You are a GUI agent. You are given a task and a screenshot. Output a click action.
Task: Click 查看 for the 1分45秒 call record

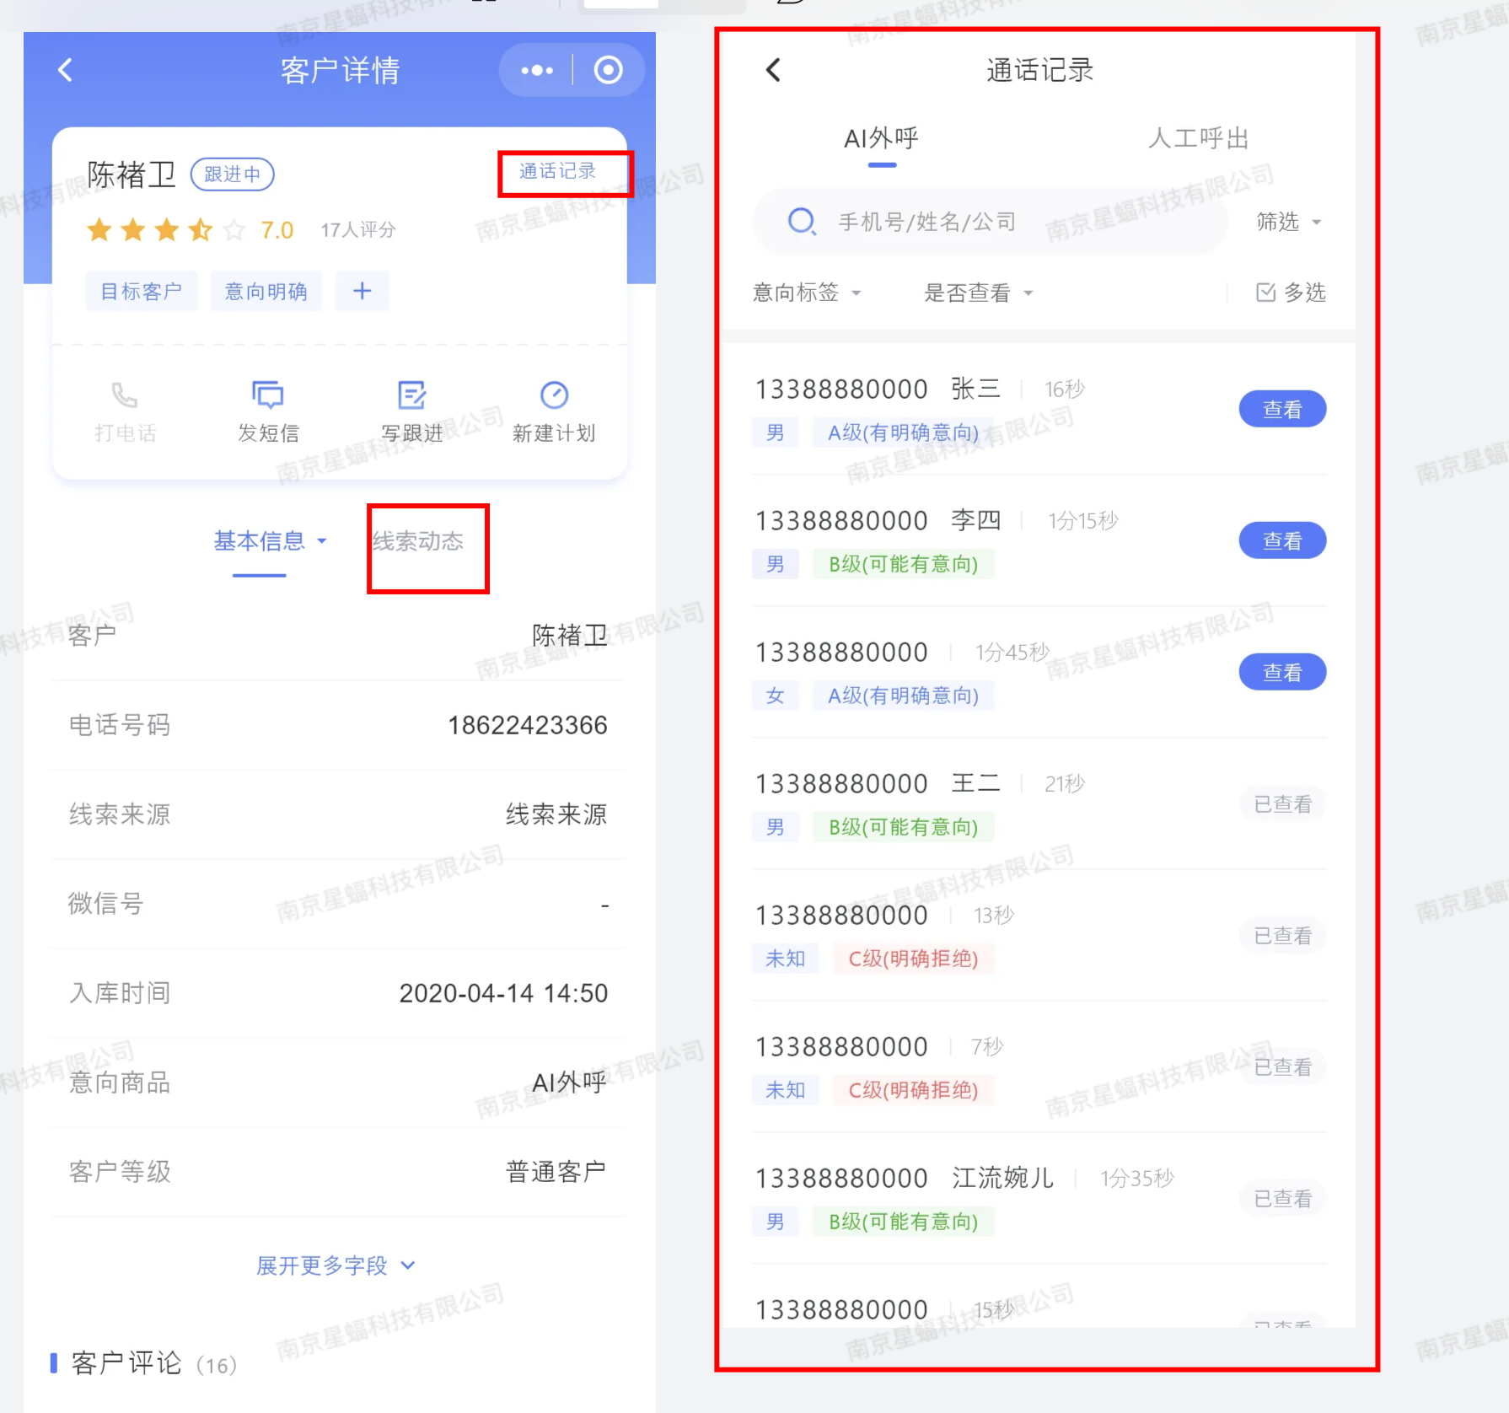point(1282,672)
